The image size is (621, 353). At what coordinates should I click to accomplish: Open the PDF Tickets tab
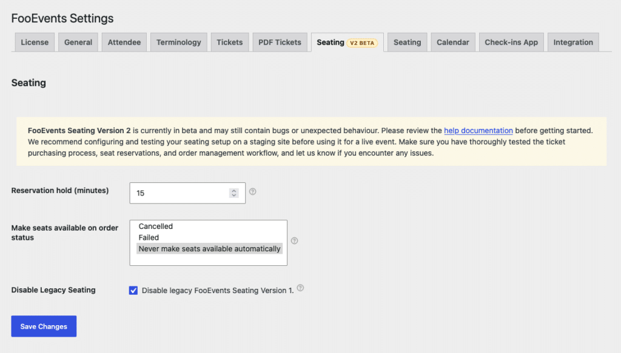coord(280,42)
